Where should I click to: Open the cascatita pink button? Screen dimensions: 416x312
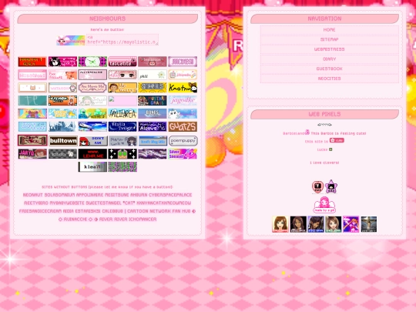pyautogui.click(x=122, y=62)
